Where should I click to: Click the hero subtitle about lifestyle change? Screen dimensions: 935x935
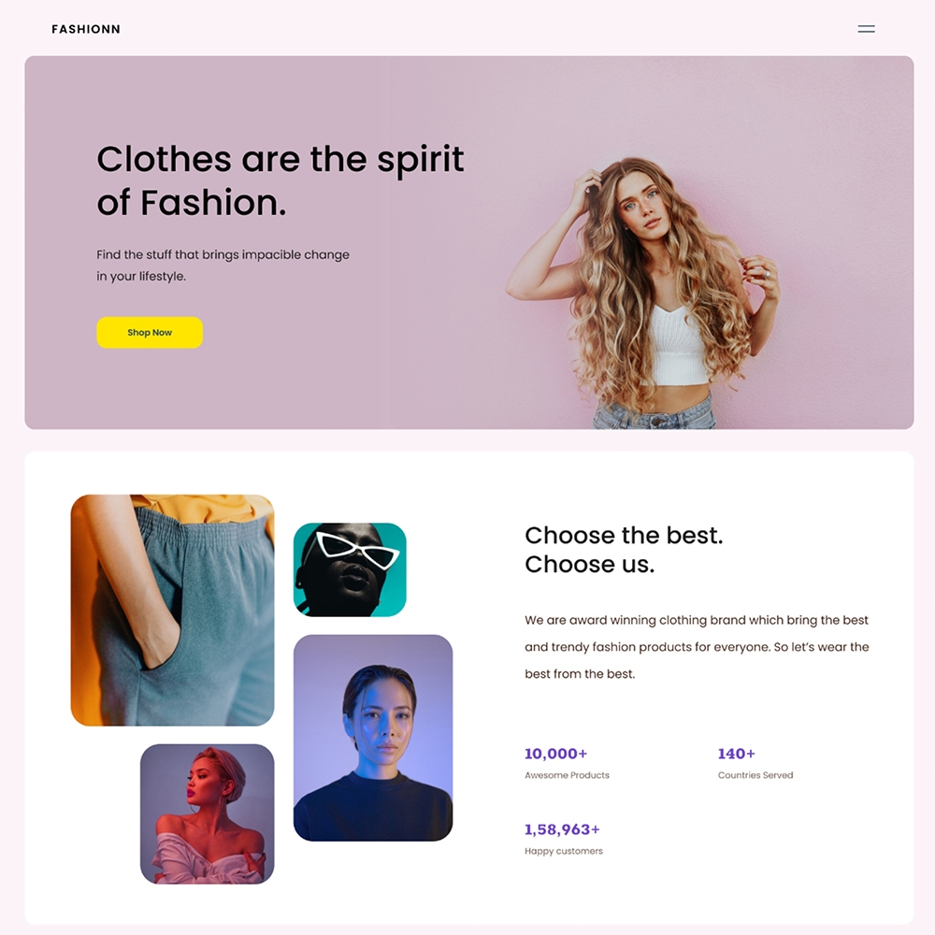tap(223, 266)
